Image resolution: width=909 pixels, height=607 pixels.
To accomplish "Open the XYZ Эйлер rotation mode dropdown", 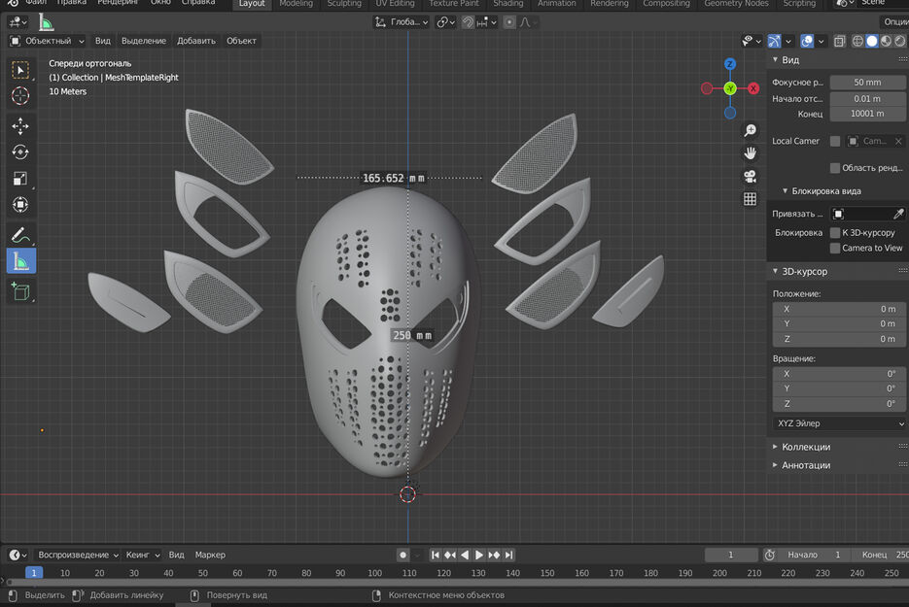I will [x=839, y=423].
